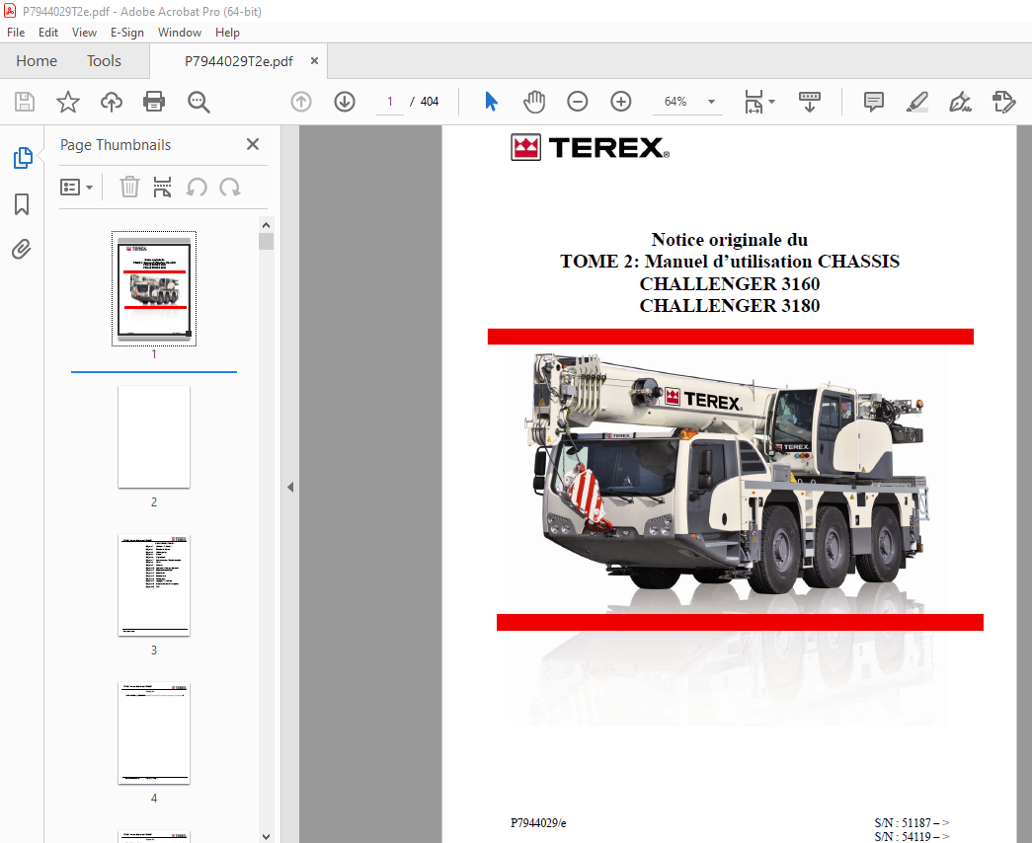Screen dimensions: 1032x843
Task: Click the thumbnails scrollbar down arrow
Action: click(x=266, y=836)
